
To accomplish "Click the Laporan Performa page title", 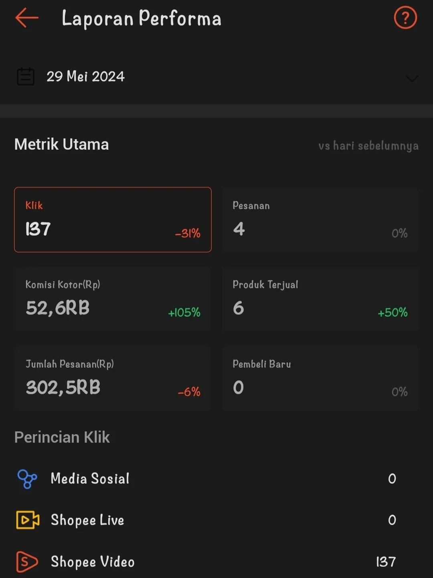I will [x=141, y=18].
